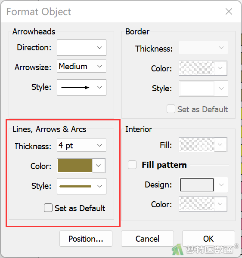Check Border Set as Default checkbox
The width and height of the screenshot is (242, 258).
point(171,109)
